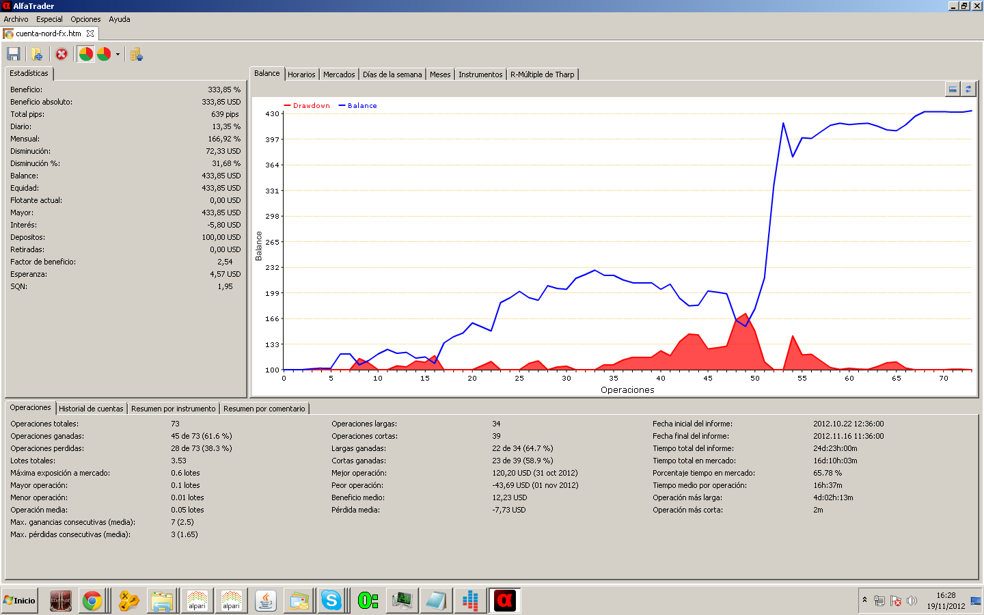This screenshot has height=615, width=984.
Task: Save the report with the floppy disk icon
Action: tap(13, 54)
